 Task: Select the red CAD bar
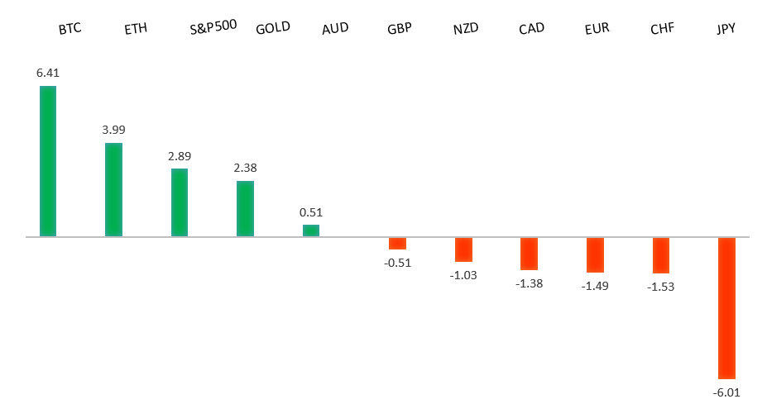(x=530, y=254)
